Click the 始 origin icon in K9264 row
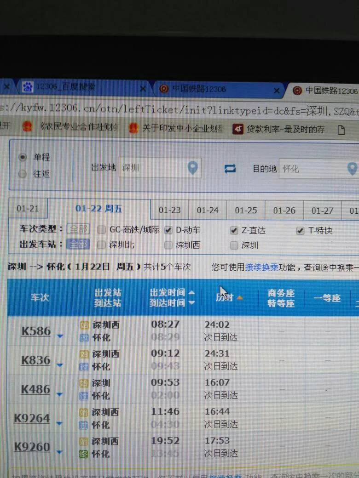The image size is (359, 478). [83, 412]
